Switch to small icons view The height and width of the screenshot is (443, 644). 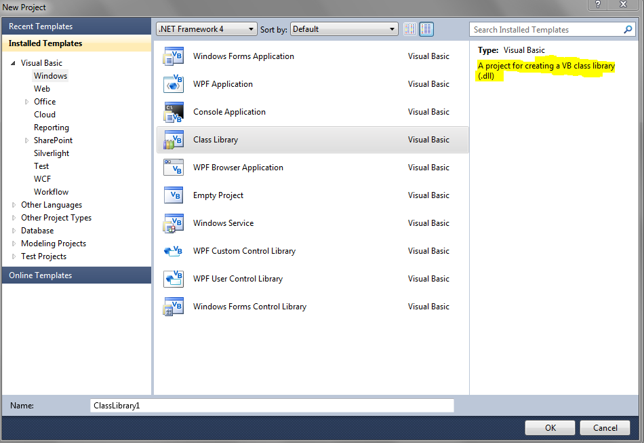click(409, 29)
